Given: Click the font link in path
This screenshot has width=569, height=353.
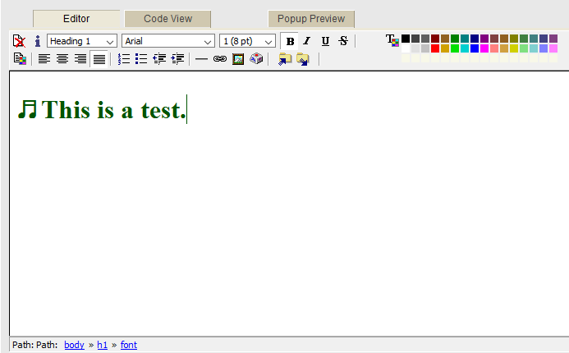Looking at the screenshot, I should tap(129, 345).
